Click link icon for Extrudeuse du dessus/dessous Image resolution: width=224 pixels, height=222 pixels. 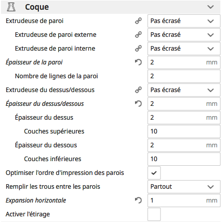(x=138, y=90)
